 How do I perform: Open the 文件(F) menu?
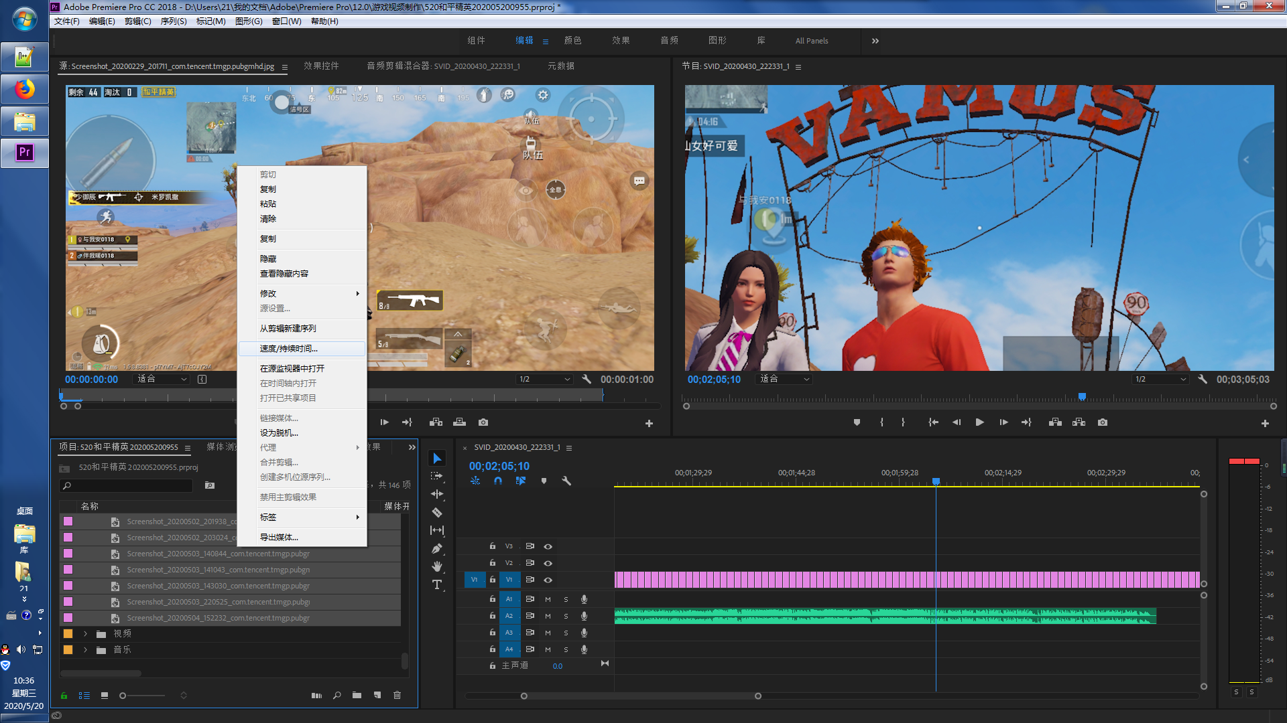tap(67, 21)
